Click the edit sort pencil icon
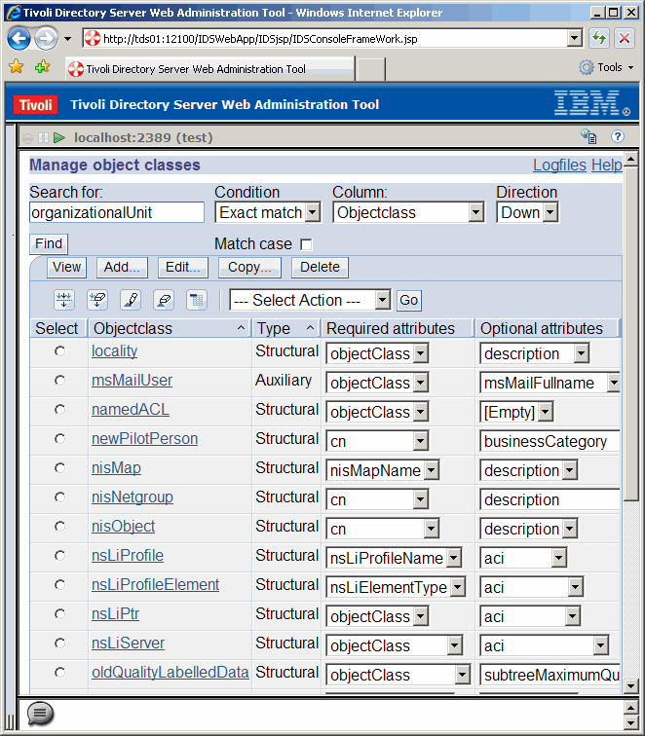This screenshot has height=736, width=645. (x=131, y=300)
